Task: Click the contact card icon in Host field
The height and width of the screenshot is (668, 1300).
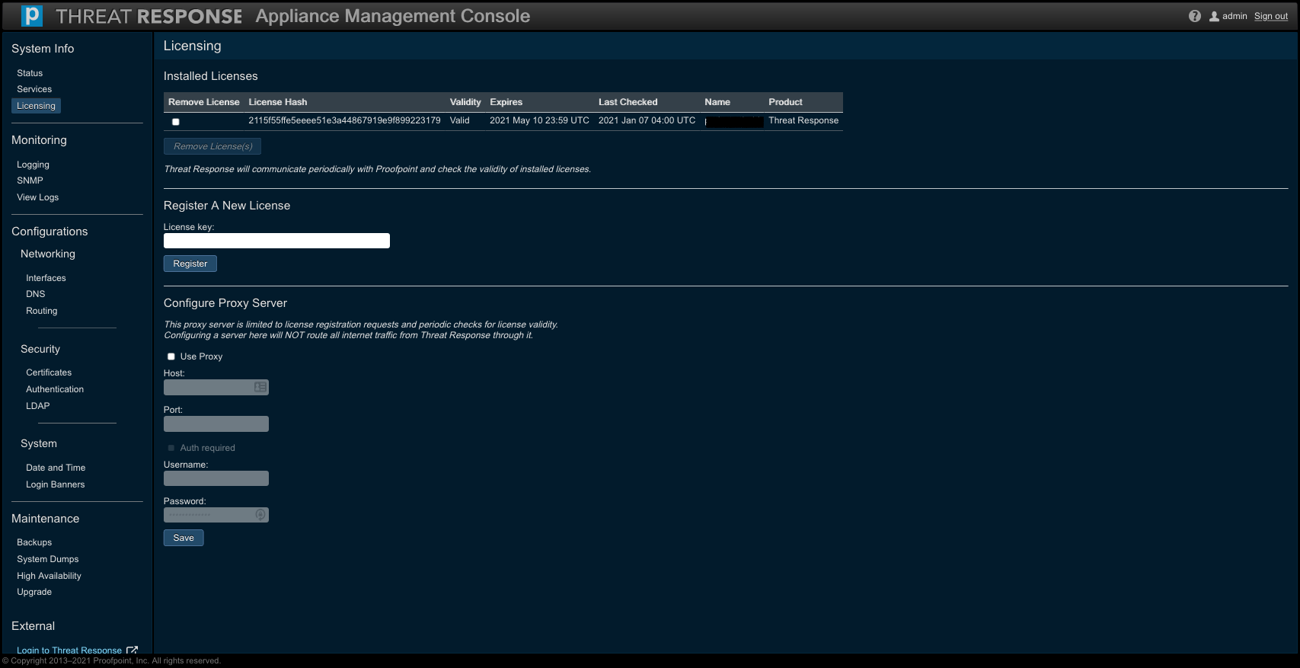Action: point(260,387)
